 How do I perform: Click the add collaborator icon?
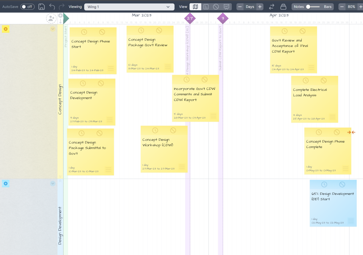point(51,18)
